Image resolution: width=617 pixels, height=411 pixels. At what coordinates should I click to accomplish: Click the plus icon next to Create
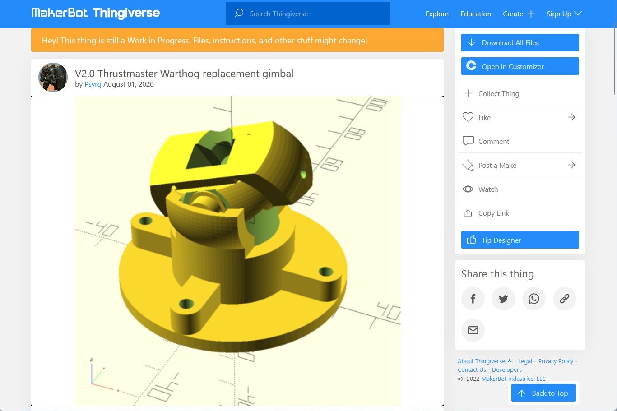(531, 14)
